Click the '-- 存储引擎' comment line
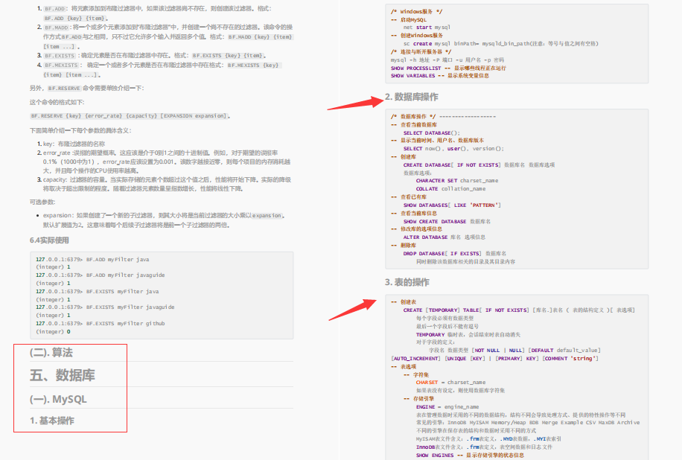 (418, 399)
